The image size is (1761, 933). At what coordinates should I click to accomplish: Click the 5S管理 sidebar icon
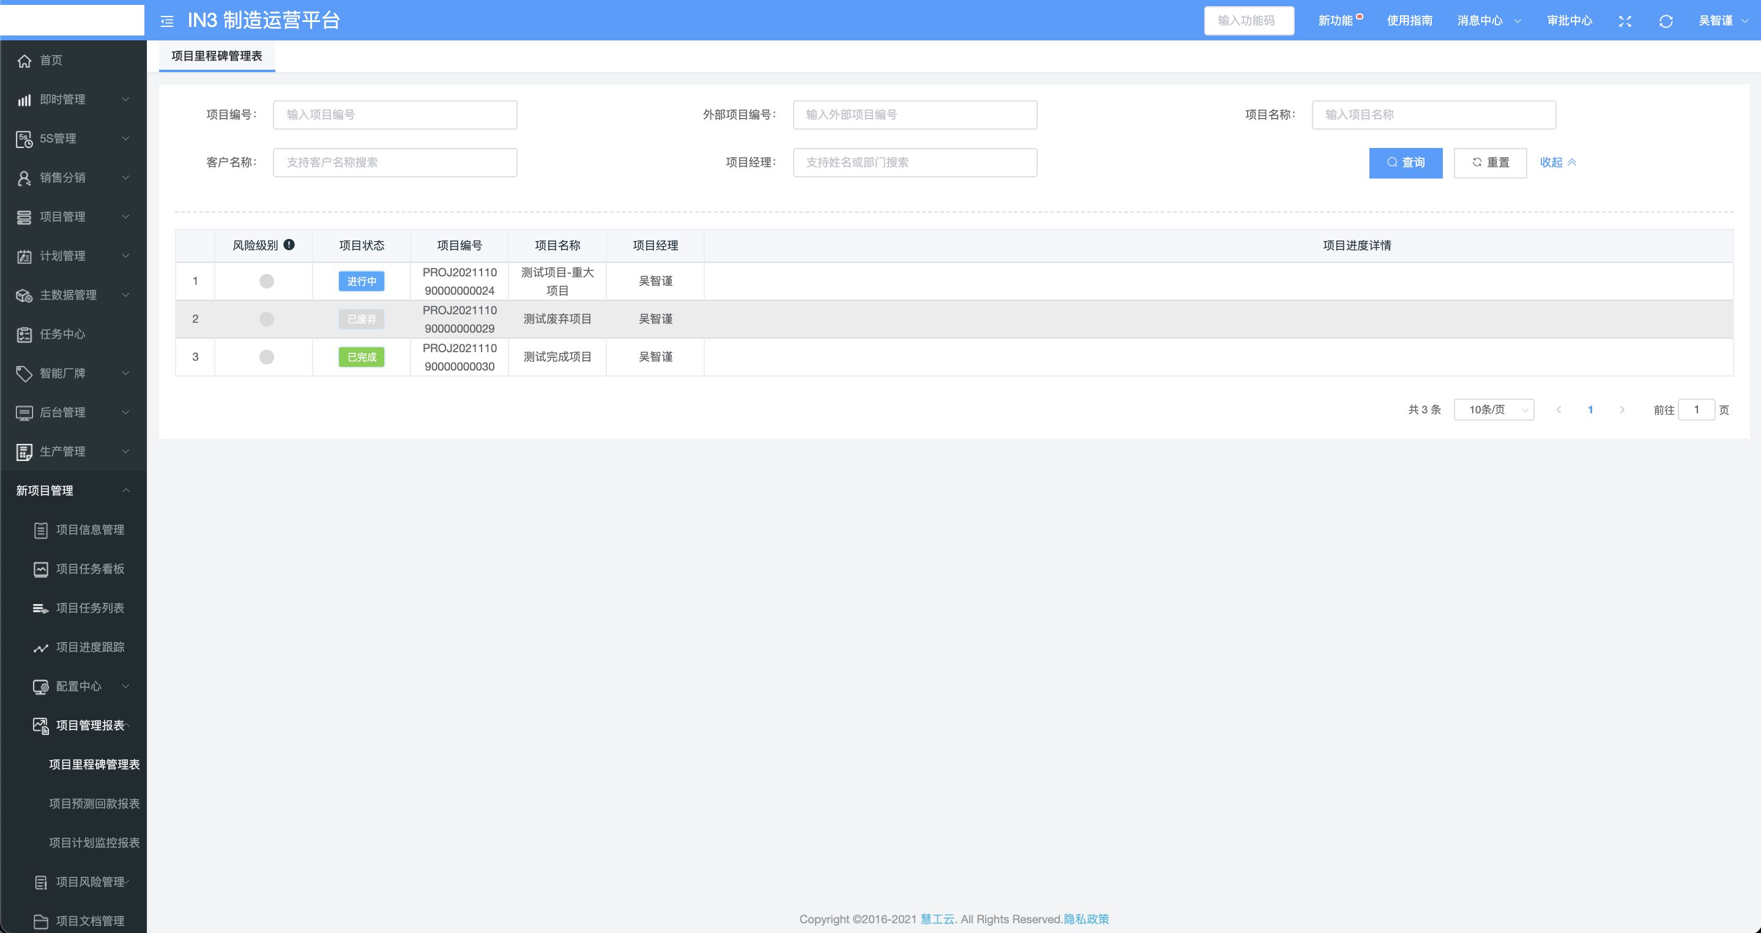(x=24, y=139)
